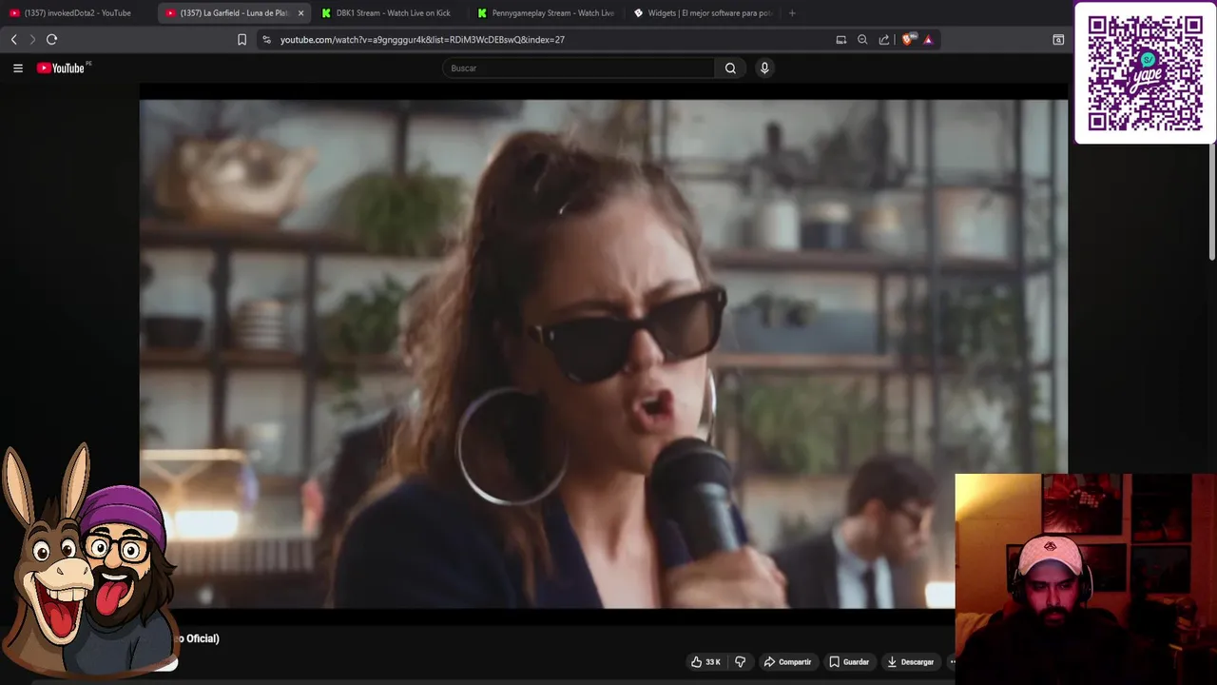This screenshot has width=1217, height=685.
Task: Click the YouTube search magnifier button
Action: pyautogui.click(x=730, y=68)
